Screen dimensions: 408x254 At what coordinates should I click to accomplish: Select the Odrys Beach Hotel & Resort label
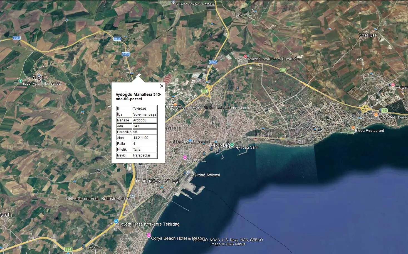[x=178, y=238]
